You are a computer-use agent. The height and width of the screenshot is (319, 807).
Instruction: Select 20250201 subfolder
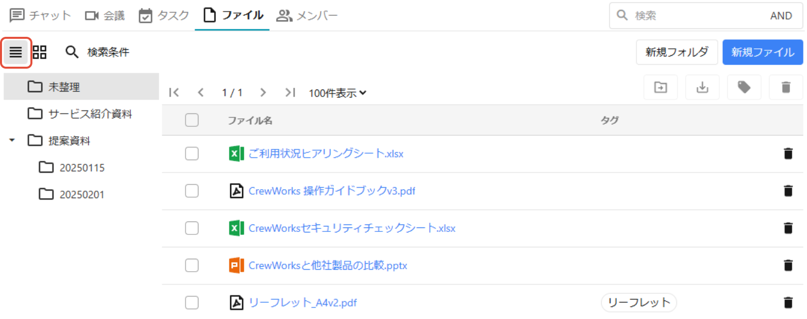click(x=81, y=195)
